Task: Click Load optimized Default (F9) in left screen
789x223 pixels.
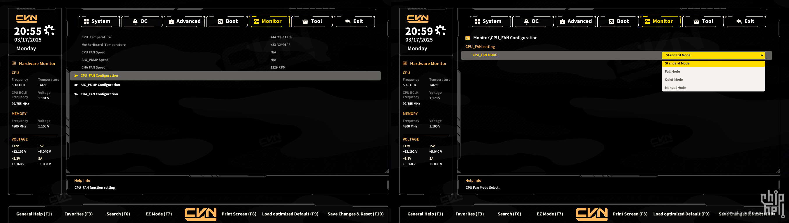Action: (290, 214)
